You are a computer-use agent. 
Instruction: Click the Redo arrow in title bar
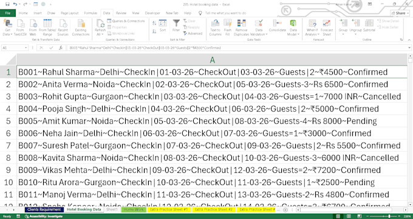tap(25, 4)
